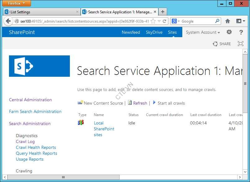The width and height of the screenshot is (250, 182).
Task: Click the New Content Source link
Action: pos(103,103)
